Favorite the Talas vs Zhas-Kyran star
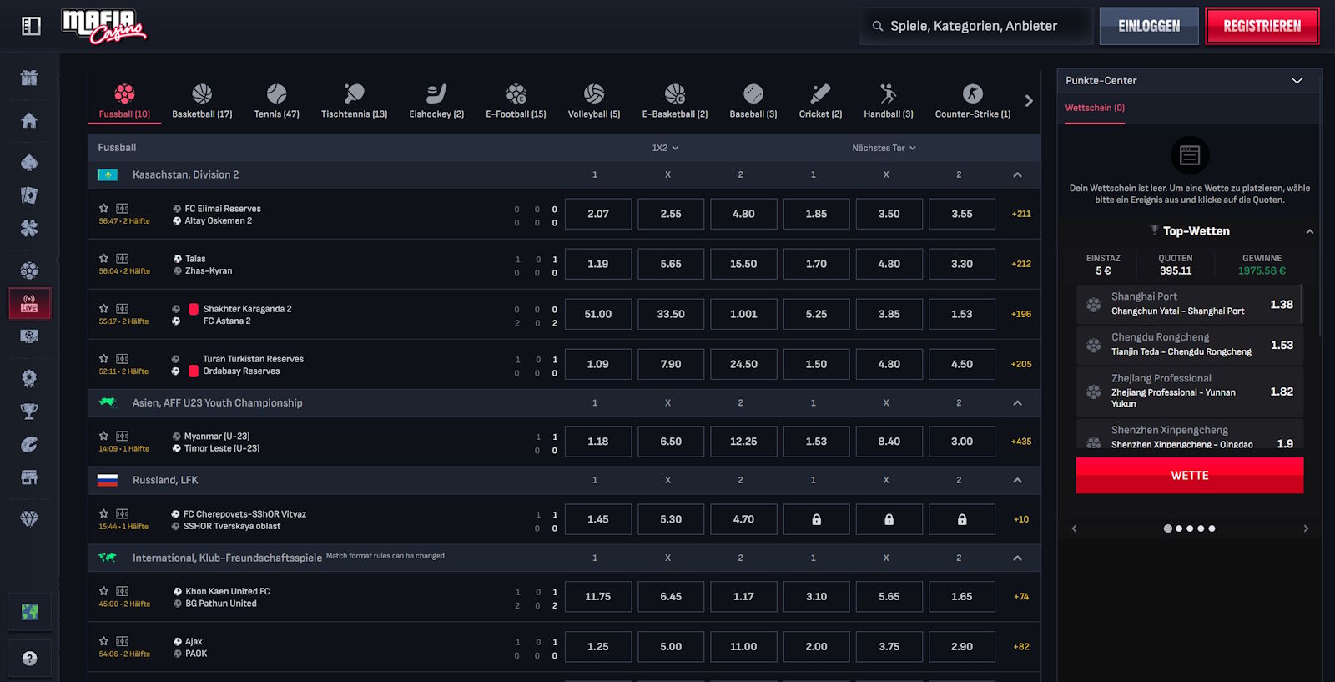The width and height of the screenshot is (1335, 682). [103, 258]
